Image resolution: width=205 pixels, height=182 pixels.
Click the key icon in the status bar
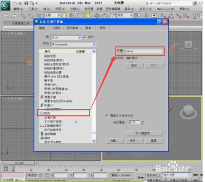(x=141, y=178)
